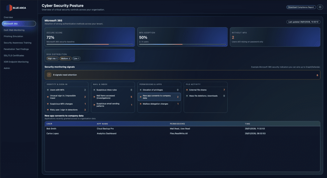This screenshot has height=178, width=327.
Task: Download the compliance report
Action: pyautogui.click(x=300, y=7)
